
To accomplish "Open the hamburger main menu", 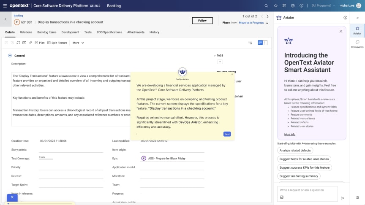I will [x=6, y=5].
